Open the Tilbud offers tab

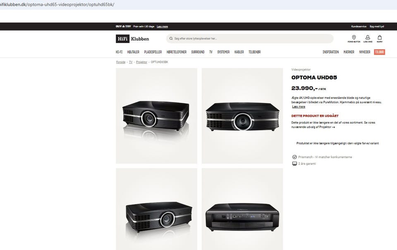379,52
